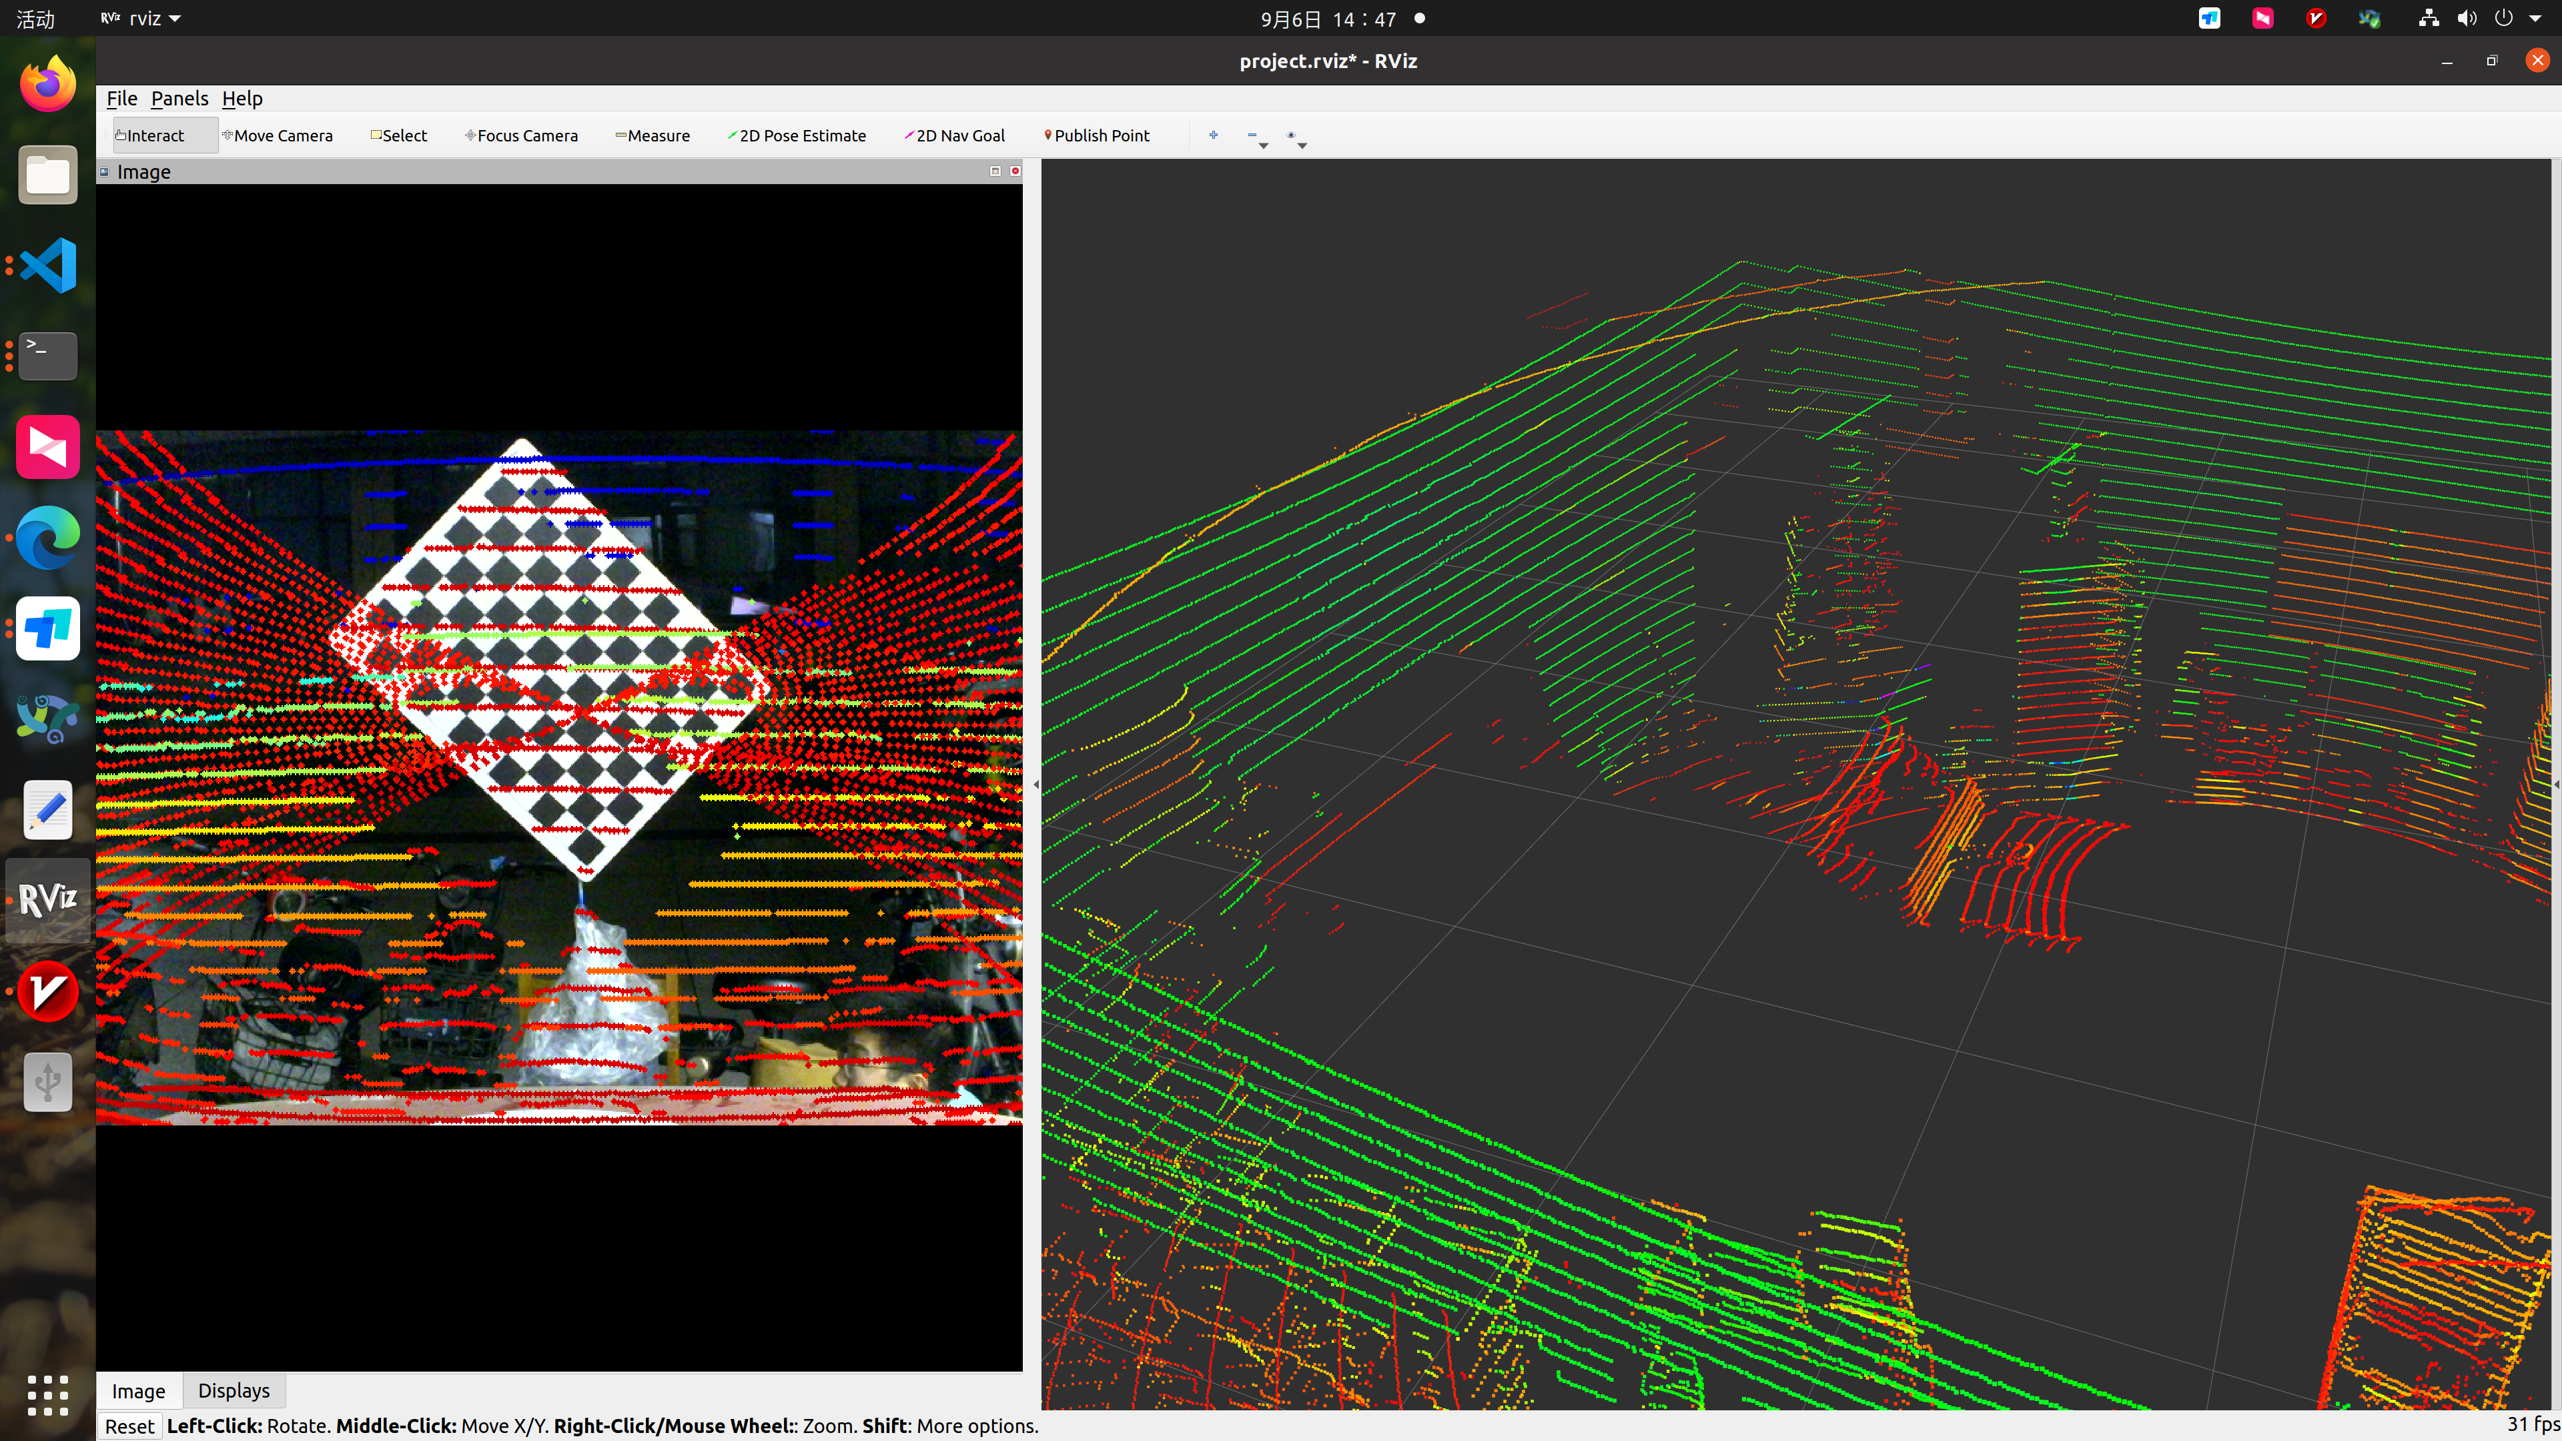
Task: Float the Image panel with undock icon
Action: click(995, 171)
